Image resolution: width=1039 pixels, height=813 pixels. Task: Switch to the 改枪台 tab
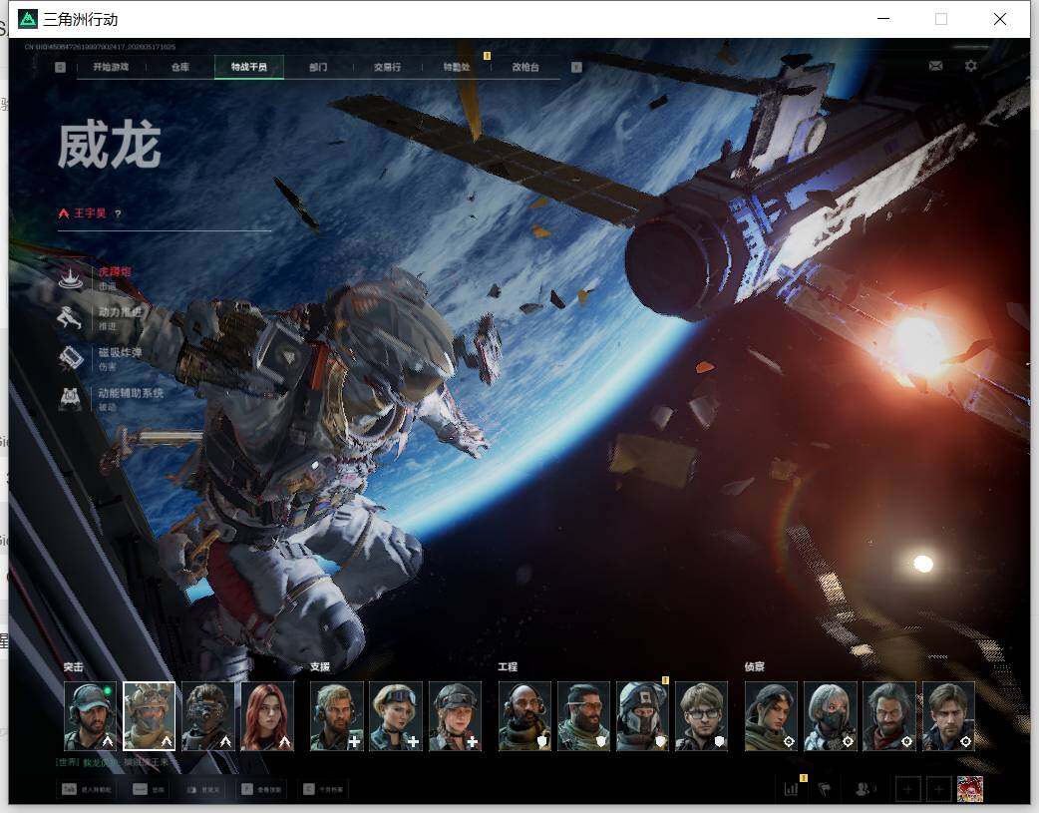pyautogui.click(x=525, y=67)
